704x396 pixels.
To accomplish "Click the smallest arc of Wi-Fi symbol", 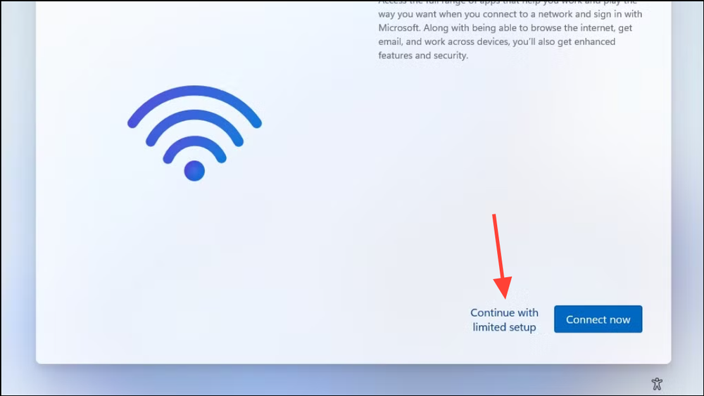I will click(x=194, y=141).
